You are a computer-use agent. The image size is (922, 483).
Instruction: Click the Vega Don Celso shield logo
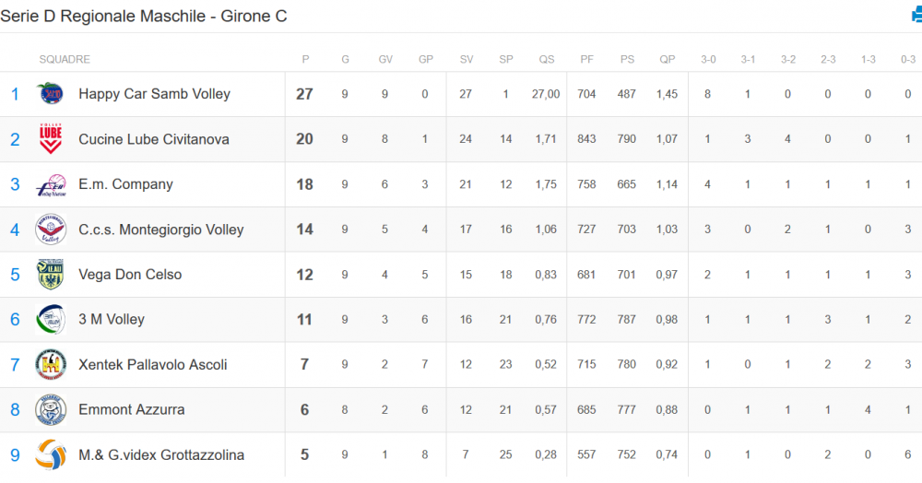tap(50, 275)
